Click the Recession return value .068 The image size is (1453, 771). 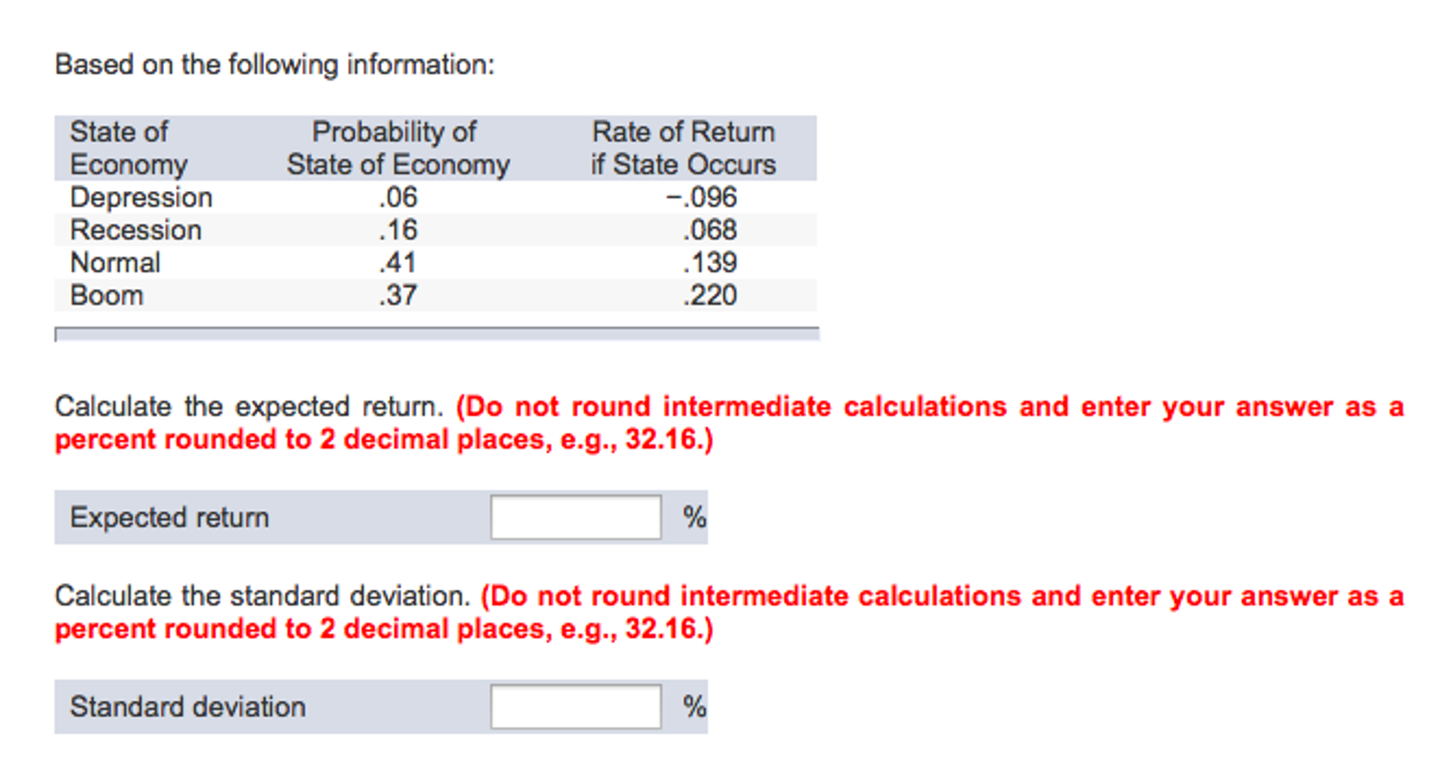709,230
